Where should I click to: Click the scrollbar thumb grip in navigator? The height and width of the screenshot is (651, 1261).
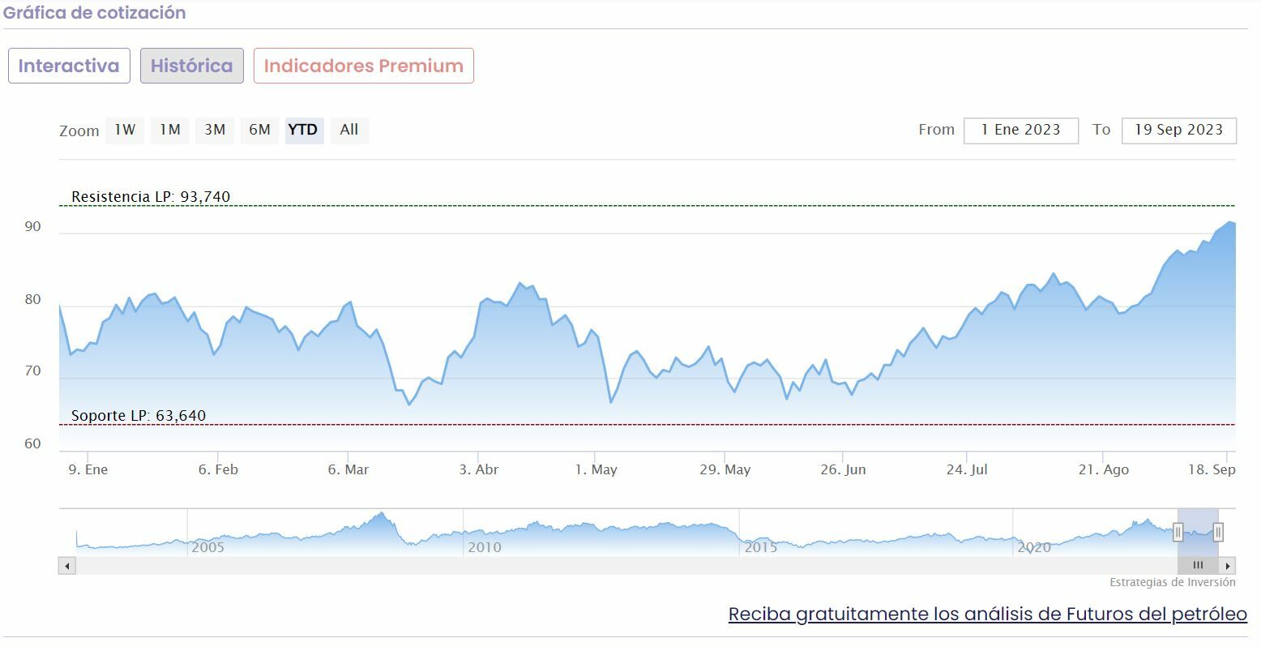[x=1198, y=566]
